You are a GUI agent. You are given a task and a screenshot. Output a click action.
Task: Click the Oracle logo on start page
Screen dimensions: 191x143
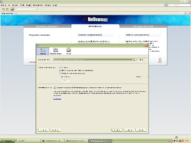(x=32, y=62)
